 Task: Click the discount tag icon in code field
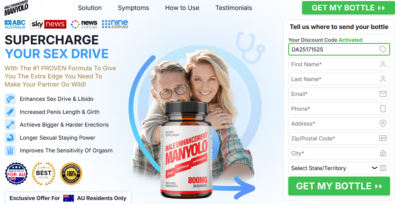pos(383,49)
